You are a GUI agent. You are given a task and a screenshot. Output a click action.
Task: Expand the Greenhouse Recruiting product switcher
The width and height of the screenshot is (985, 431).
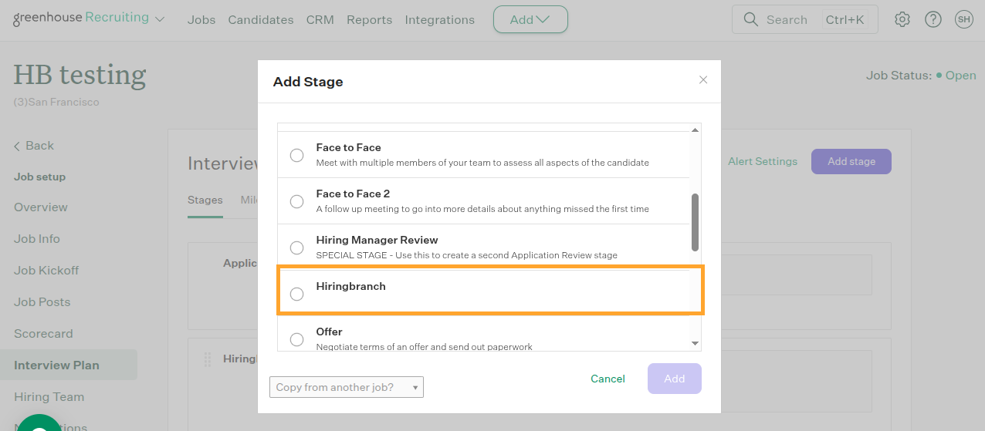(x=160, y=20)
